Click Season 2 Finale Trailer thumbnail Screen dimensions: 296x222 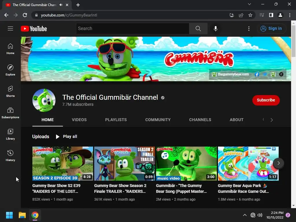point(125,164)
